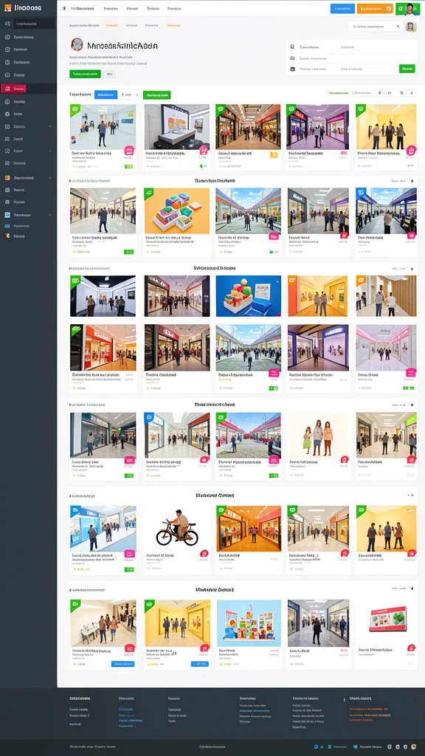Open the round profile avatar beside search field

tap(410, 27)
